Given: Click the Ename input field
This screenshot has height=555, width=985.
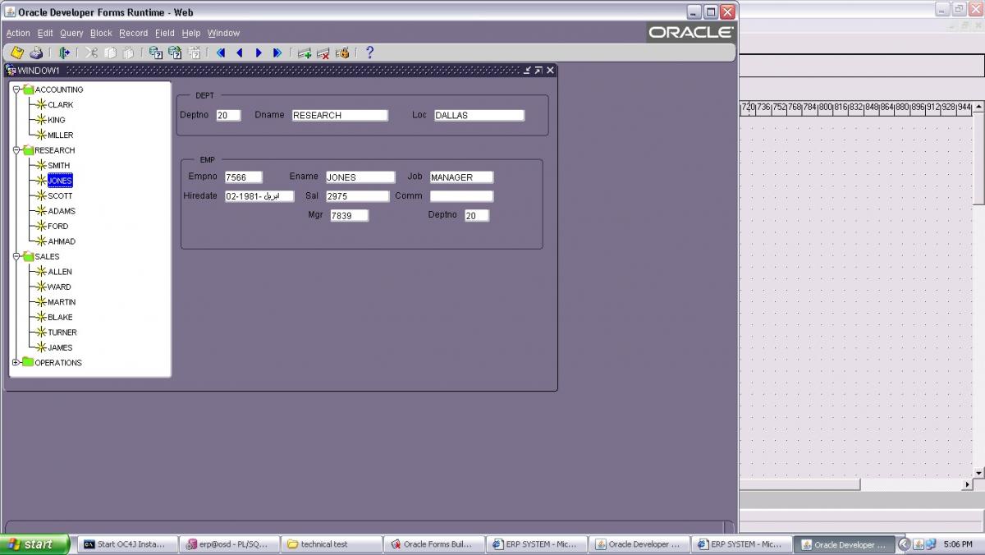Looking at the screenshot, I should point(360,177).
